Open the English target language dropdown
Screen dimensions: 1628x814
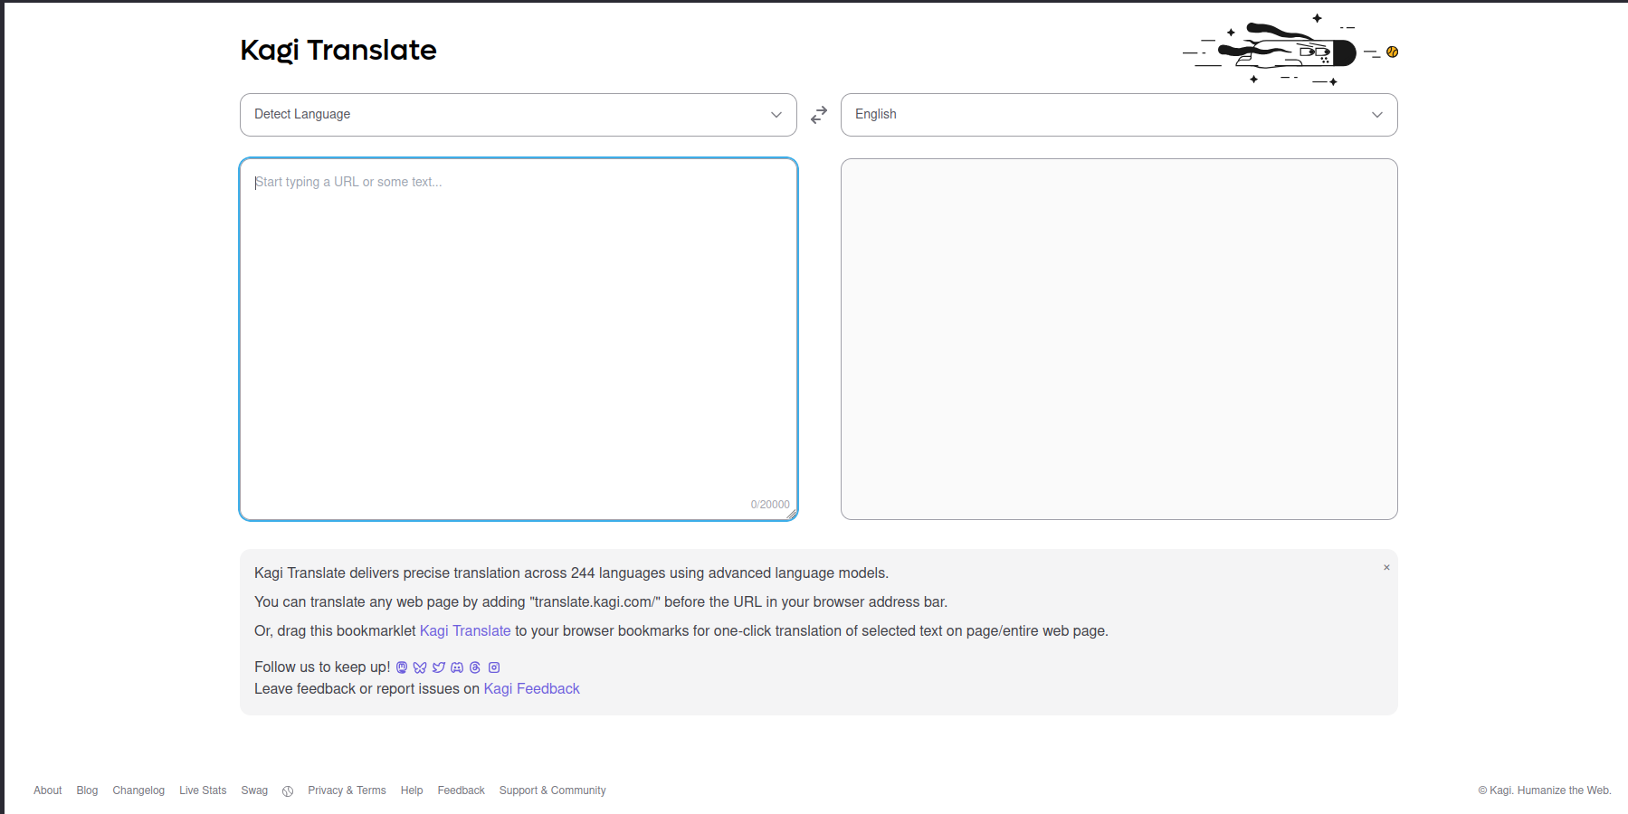(1119, 115)
